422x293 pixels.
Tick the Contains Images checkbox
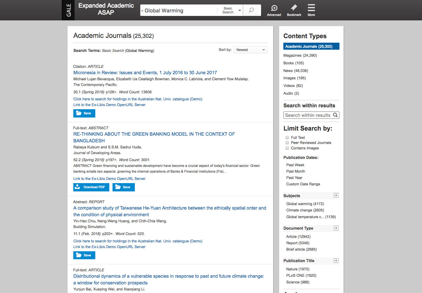click(287, 148)
